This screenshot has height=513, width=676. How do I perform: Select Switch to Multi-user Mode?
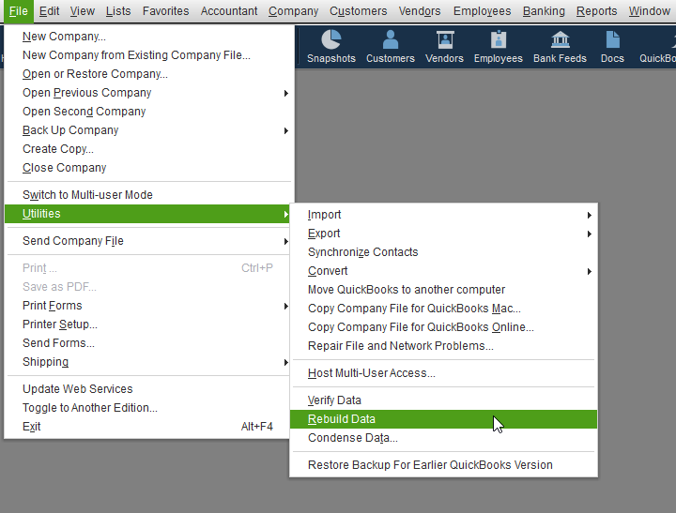[x=148, y=195]
